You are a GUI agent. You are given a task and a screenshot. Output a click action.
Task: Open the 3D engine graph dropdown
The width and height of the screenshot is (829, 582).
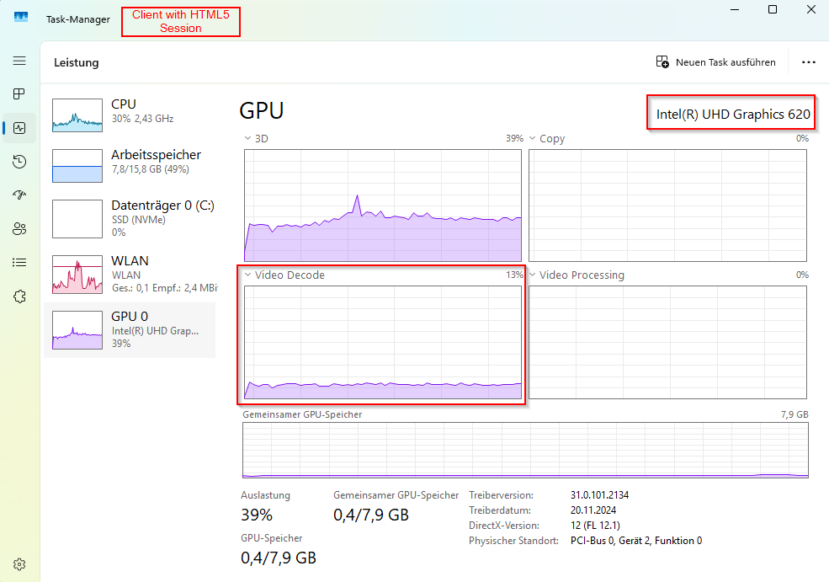coord(247,138)
